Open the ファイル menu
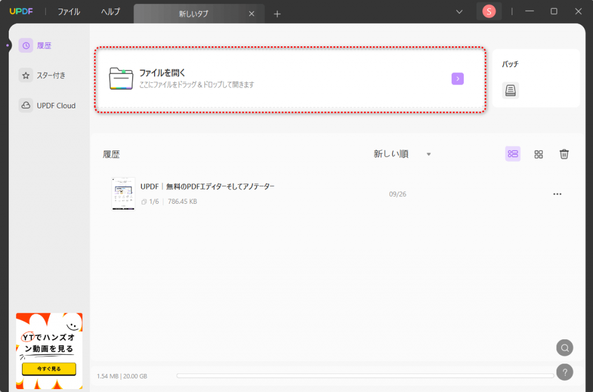593x392 pixels. 68,11
